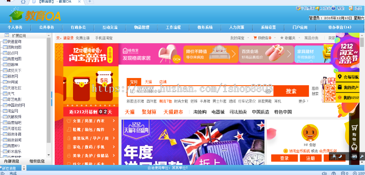Select the 店铺 search tab
This screenshot has height=175, width=365.
pos(163,82)
